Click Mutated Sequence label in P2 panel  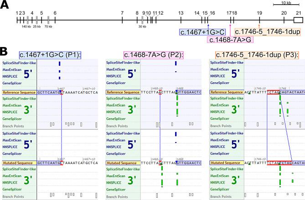click(x=122, y=162)
